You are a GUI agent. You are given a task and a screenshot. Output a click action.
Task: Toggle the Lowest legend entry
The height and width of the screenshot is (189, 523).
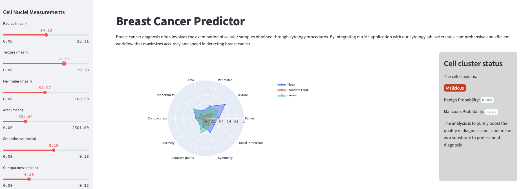tap(292, 95)
